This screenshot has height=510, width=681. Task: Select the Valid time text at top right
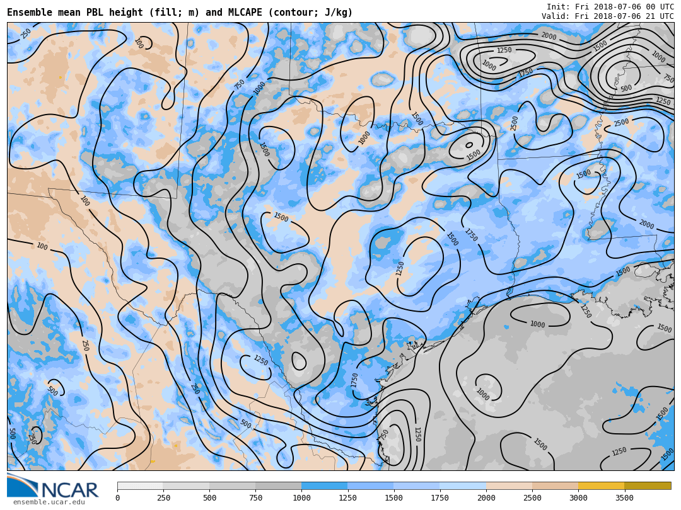[607, 16]
